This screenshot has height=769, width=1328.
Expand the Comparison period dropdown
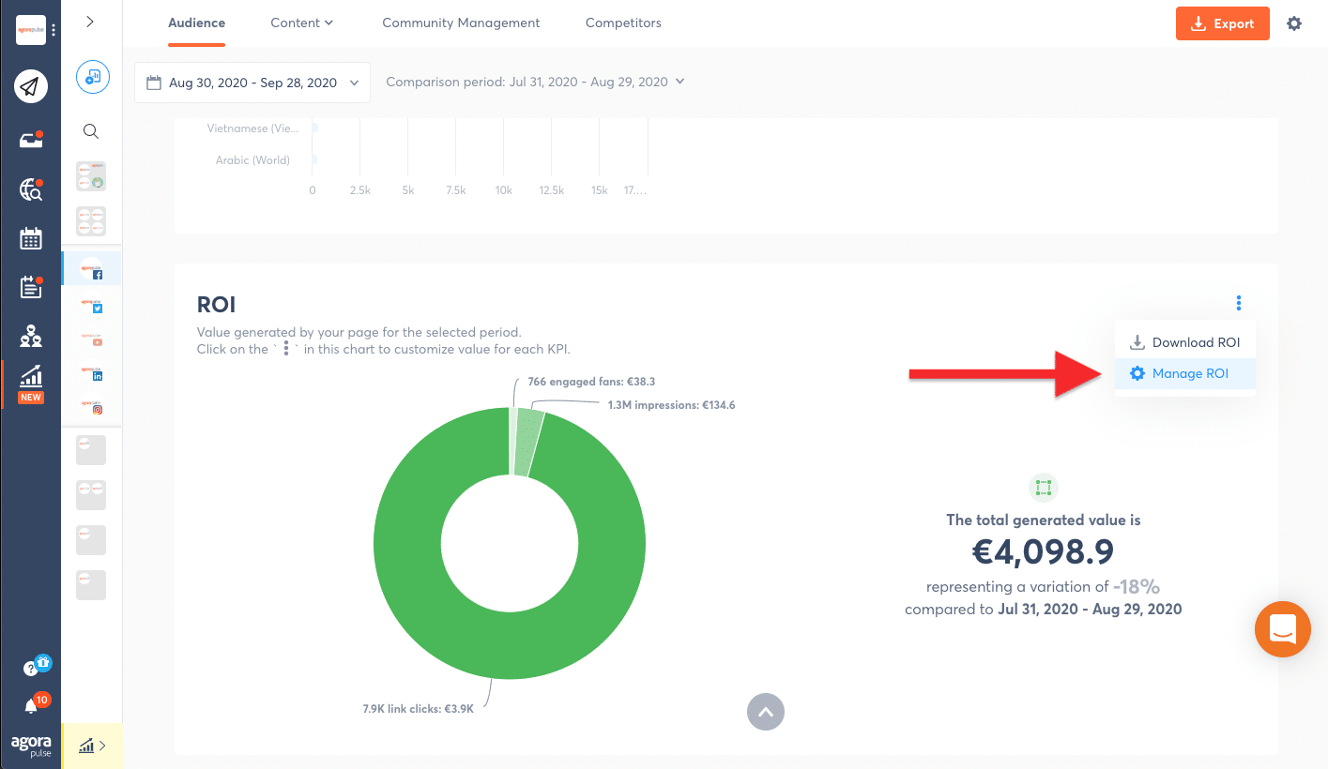point(535,82)
